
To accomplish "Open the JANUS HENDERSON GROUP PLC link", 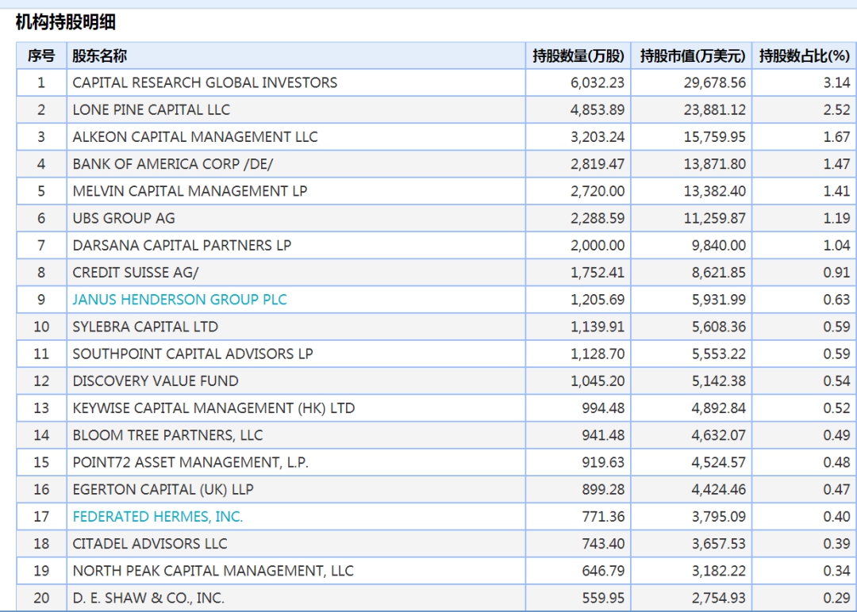I will (179, 300).
